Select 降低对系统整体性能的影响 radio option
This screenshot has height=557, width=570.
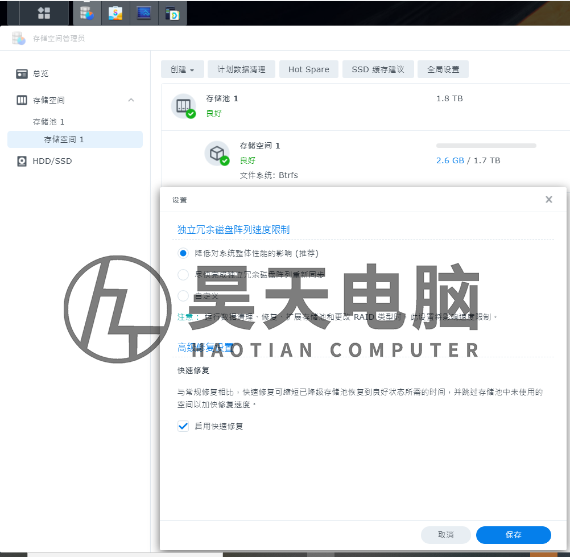[183, 253]
